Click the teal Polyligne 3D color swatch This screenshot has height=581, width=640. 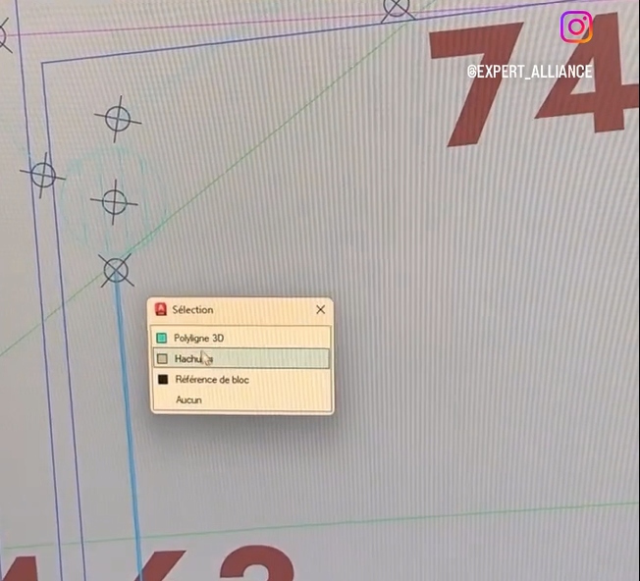tap(162, 338)
